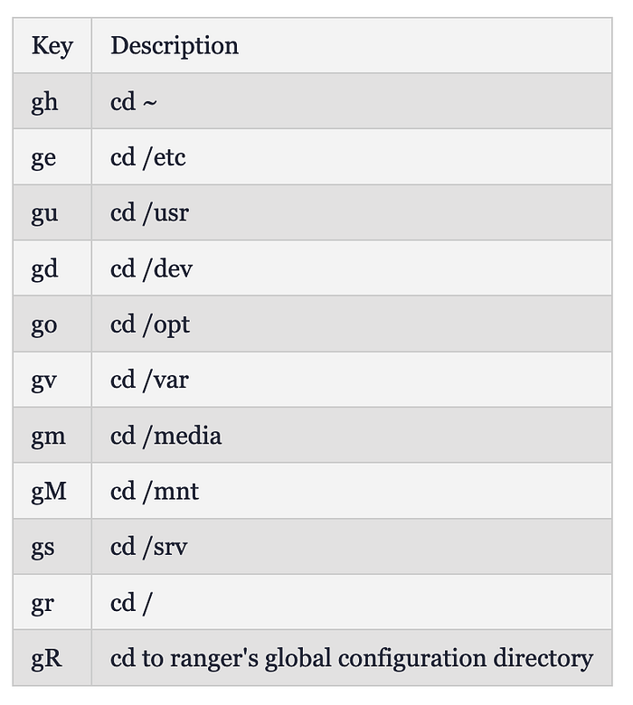
Task: Click the 'cd /opt' description text
Action: pos(150,324)
